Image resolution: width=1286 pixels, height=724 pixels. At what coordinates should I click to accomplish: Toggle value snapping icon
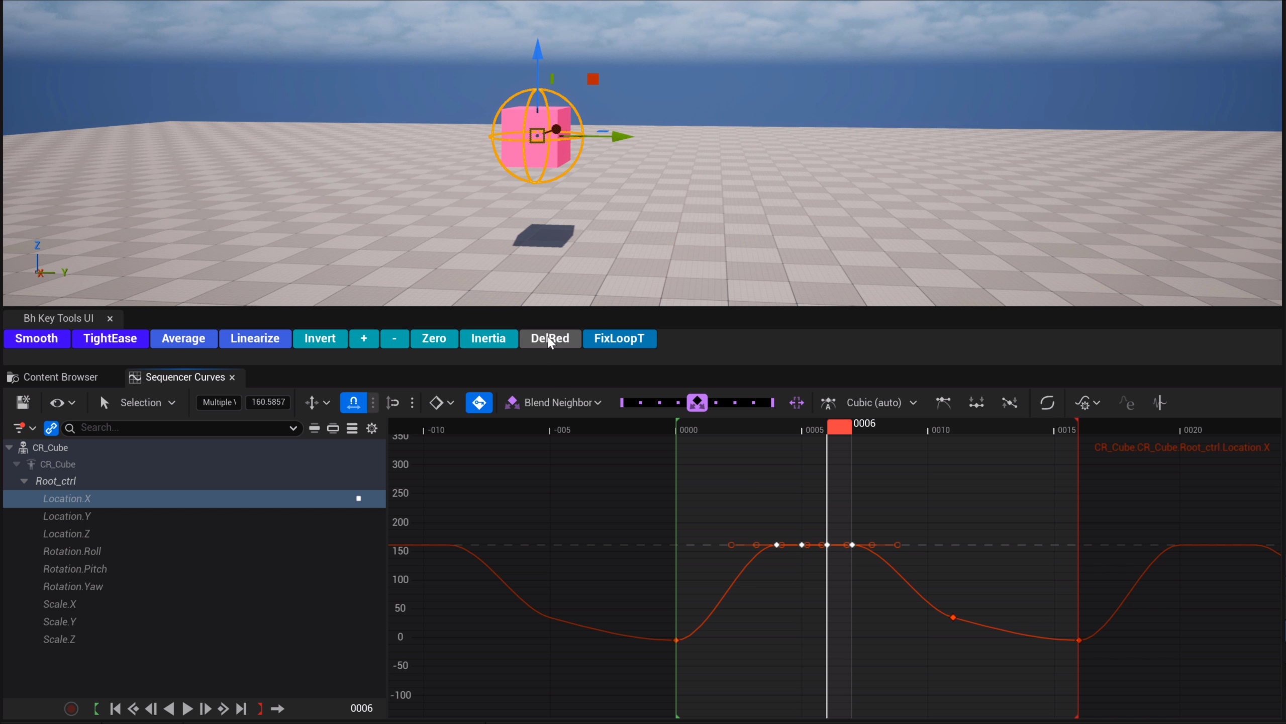[393, 403]
